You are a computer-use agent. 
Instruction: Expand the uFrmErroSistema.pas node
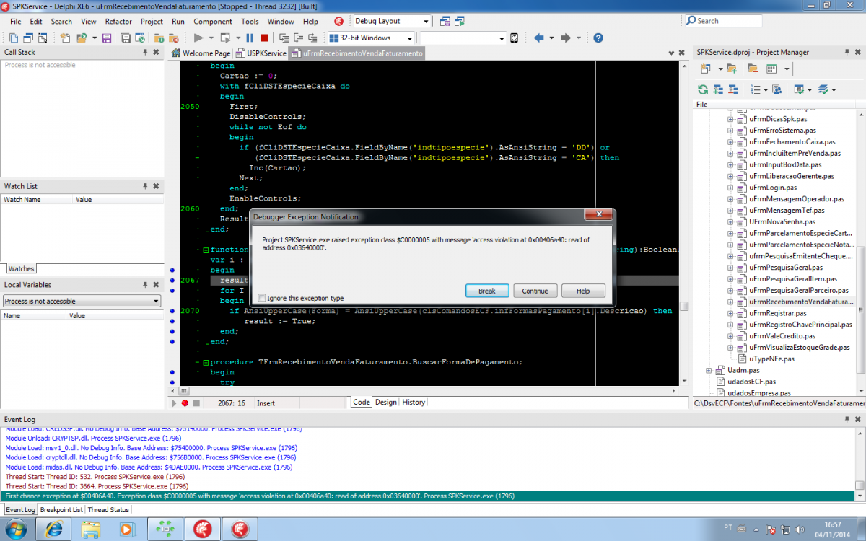(x=730, y=131)
